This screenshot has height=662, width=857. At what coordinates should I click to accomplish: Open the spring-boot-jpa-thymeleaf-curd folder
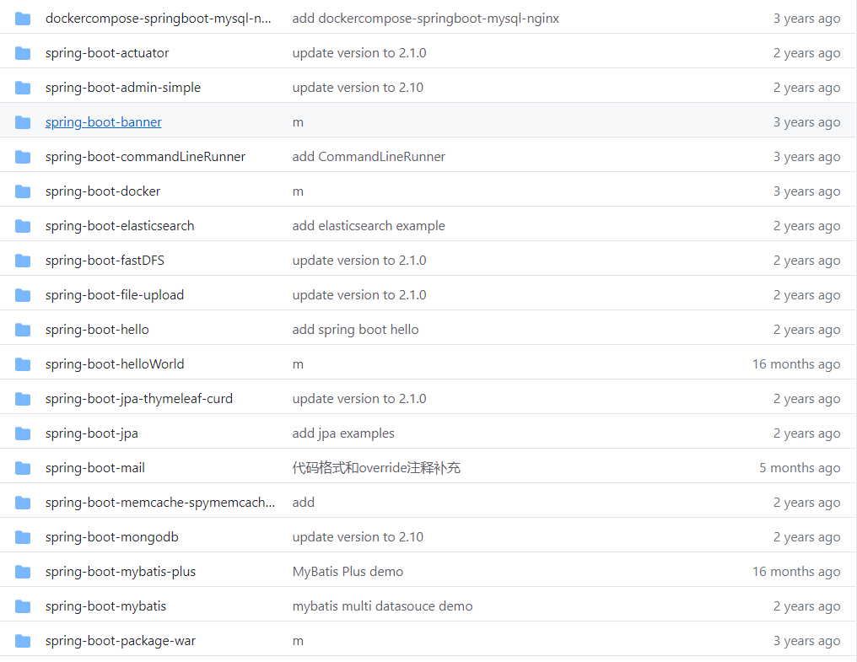[139, 399]
